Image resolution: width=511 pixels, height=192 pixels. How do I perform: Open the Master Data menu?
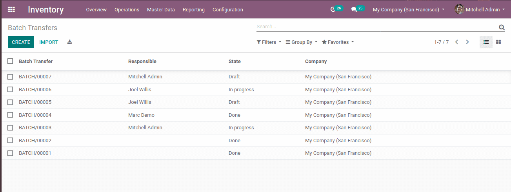pos(161,9)
